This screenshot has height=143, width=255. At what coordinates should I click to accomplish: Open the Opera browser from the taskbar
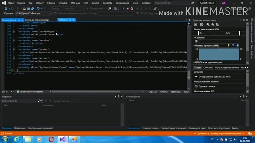pos(51,139)
